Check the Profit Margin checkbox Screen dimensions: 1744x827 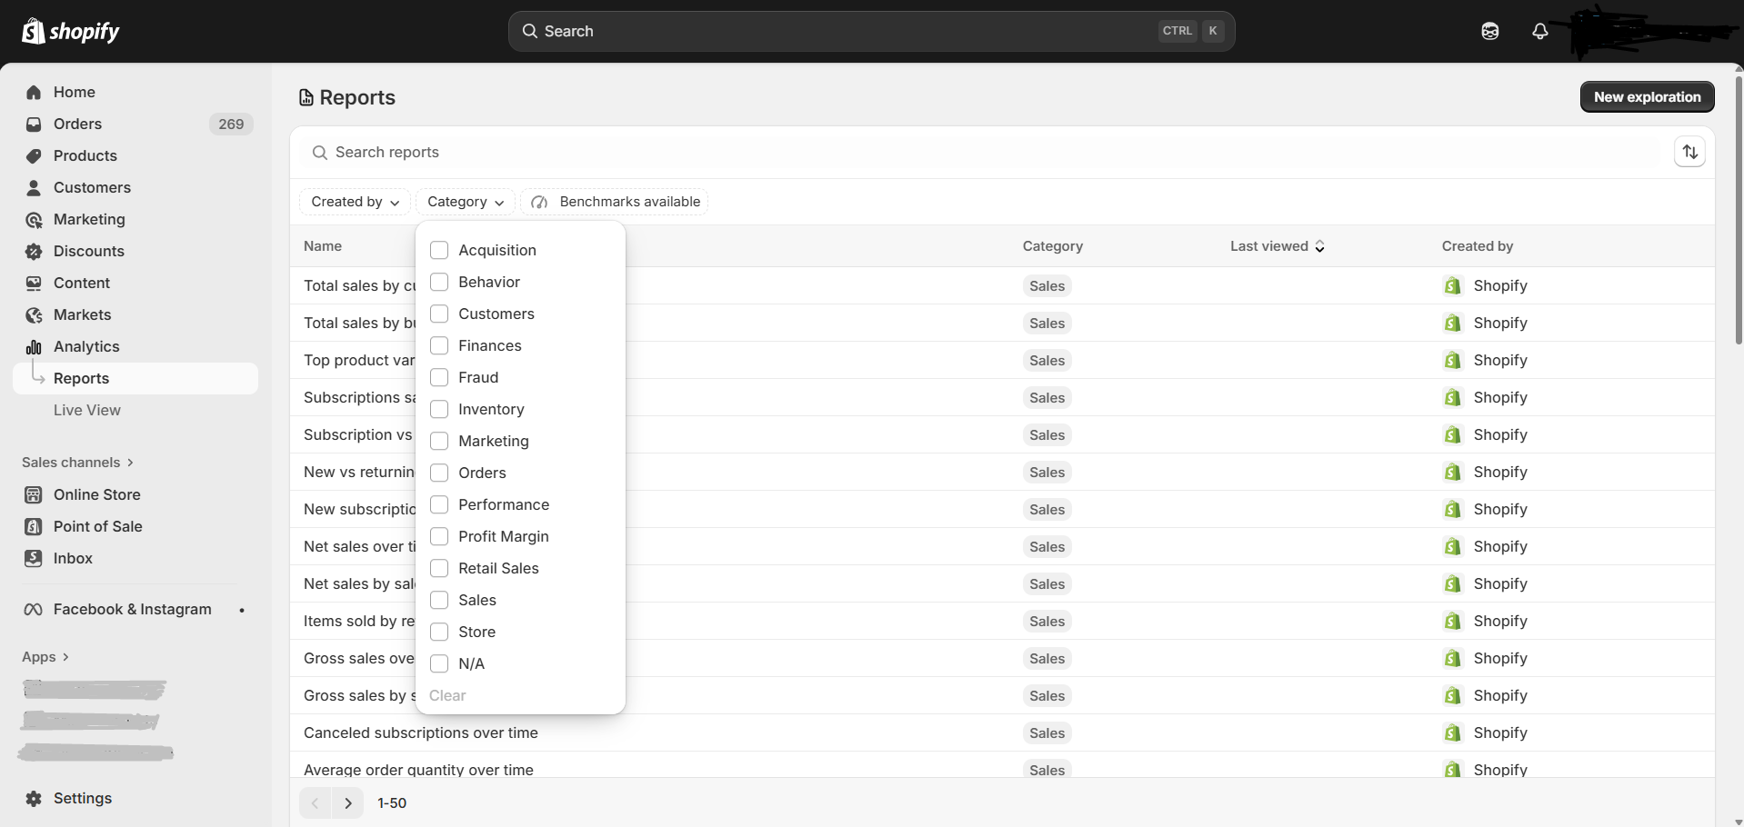tap(439, 536)
